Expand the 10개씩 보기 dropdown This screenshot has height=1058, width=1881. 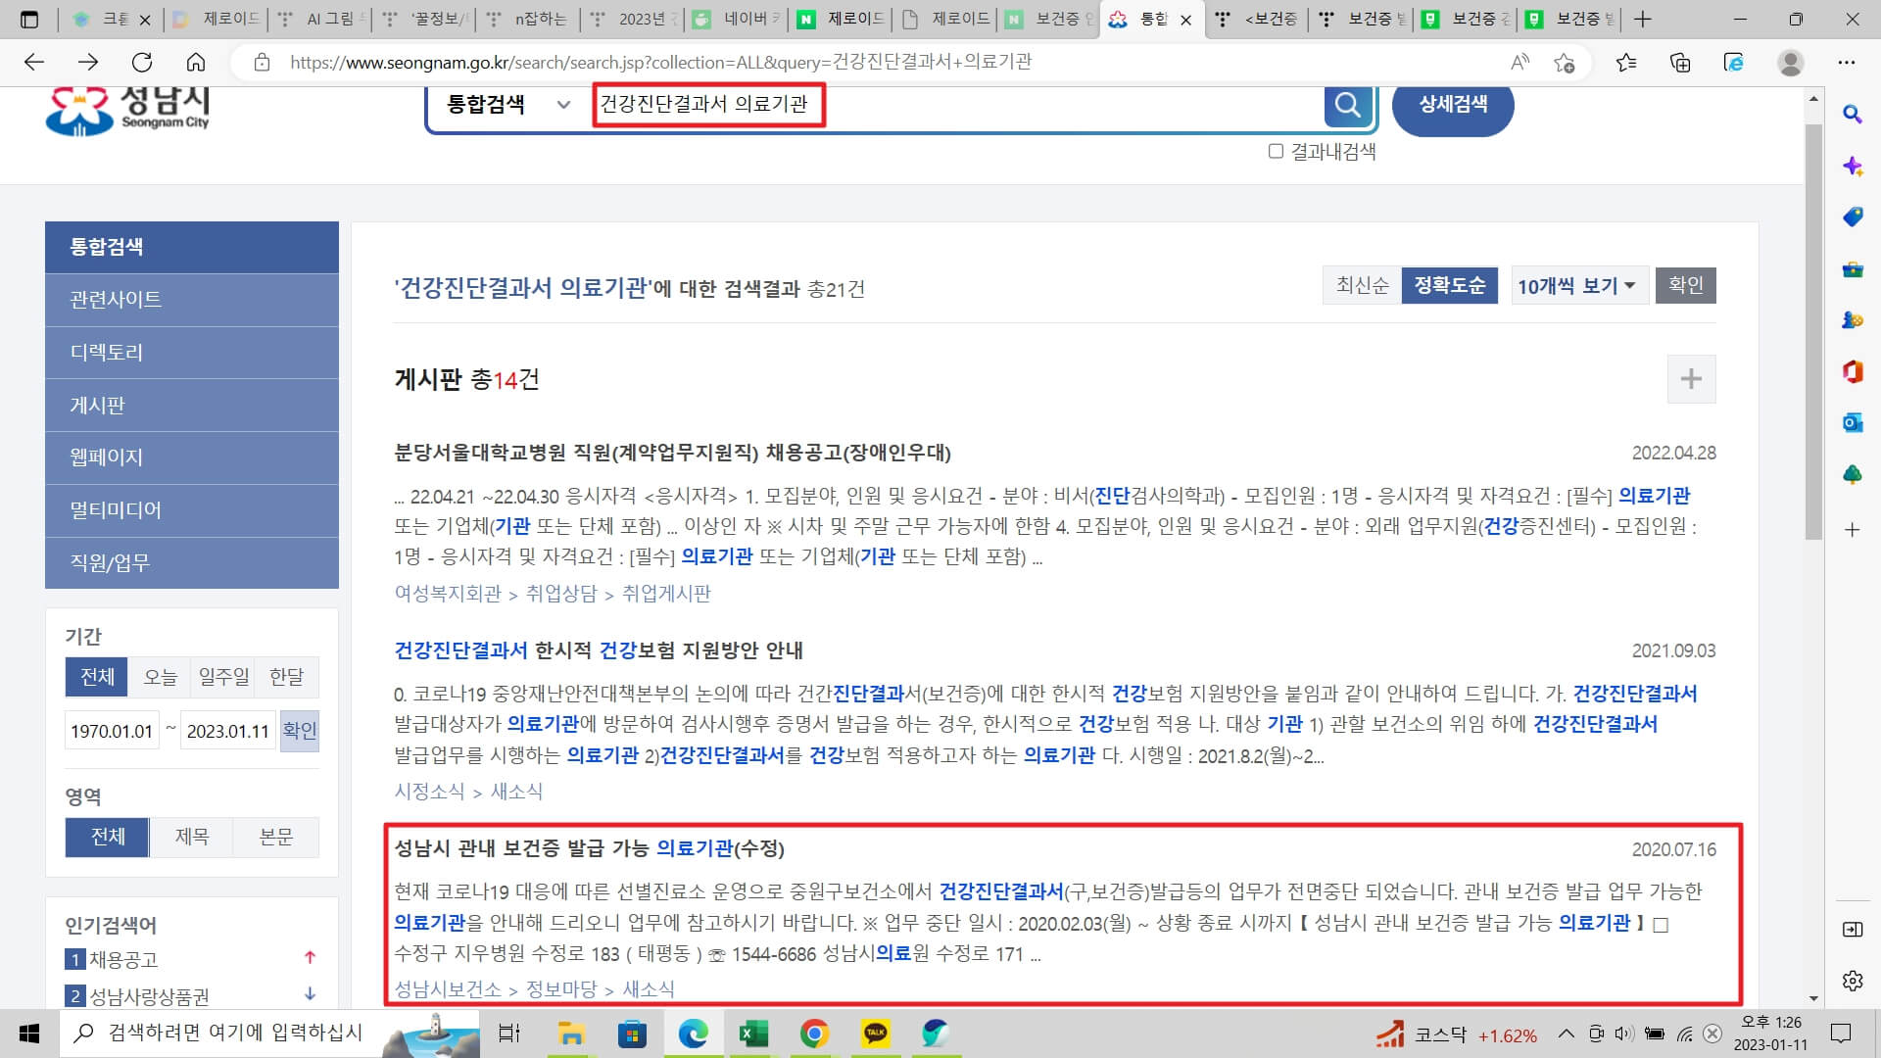click(x=1577, y=285)
